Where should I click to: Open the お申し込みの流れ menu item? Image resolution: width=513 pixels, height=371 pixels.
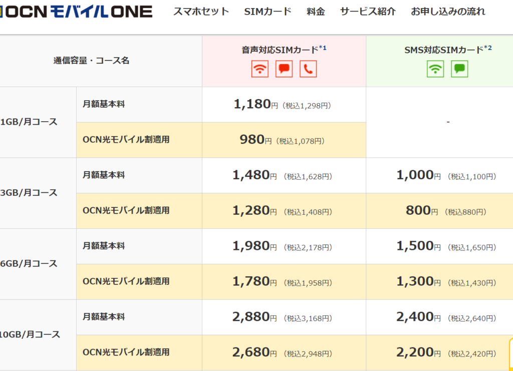[x=448, y=12]
